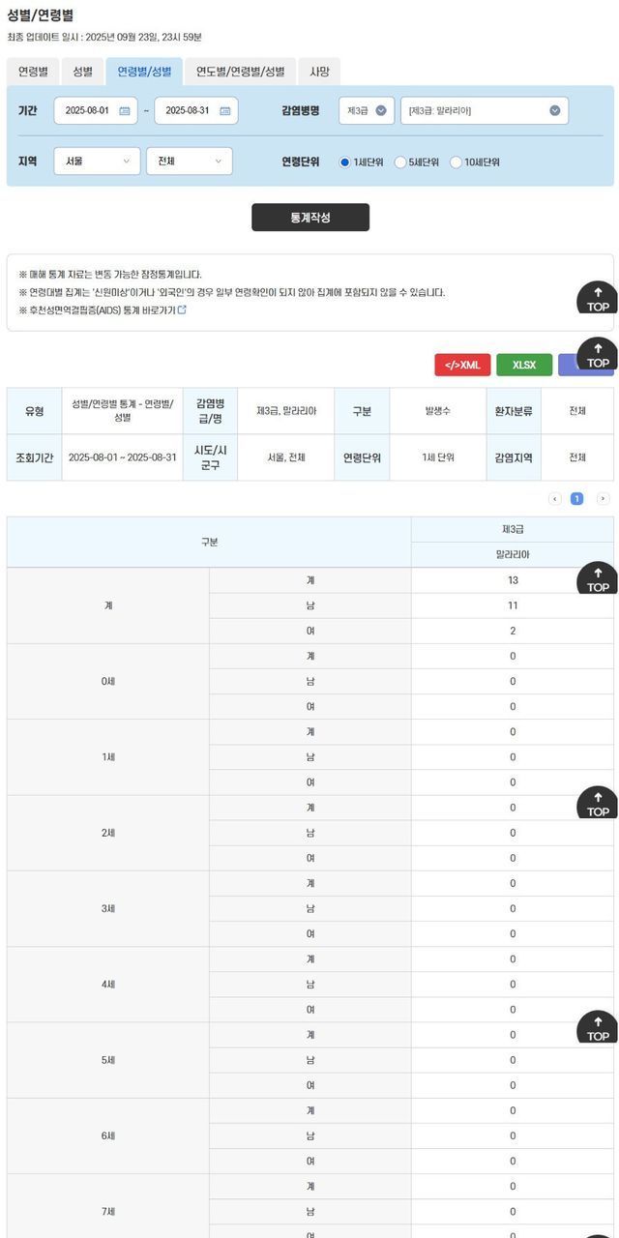619x1238 pixels.
Task: Go to the next page arrow
Action: (x=603, y=499)
